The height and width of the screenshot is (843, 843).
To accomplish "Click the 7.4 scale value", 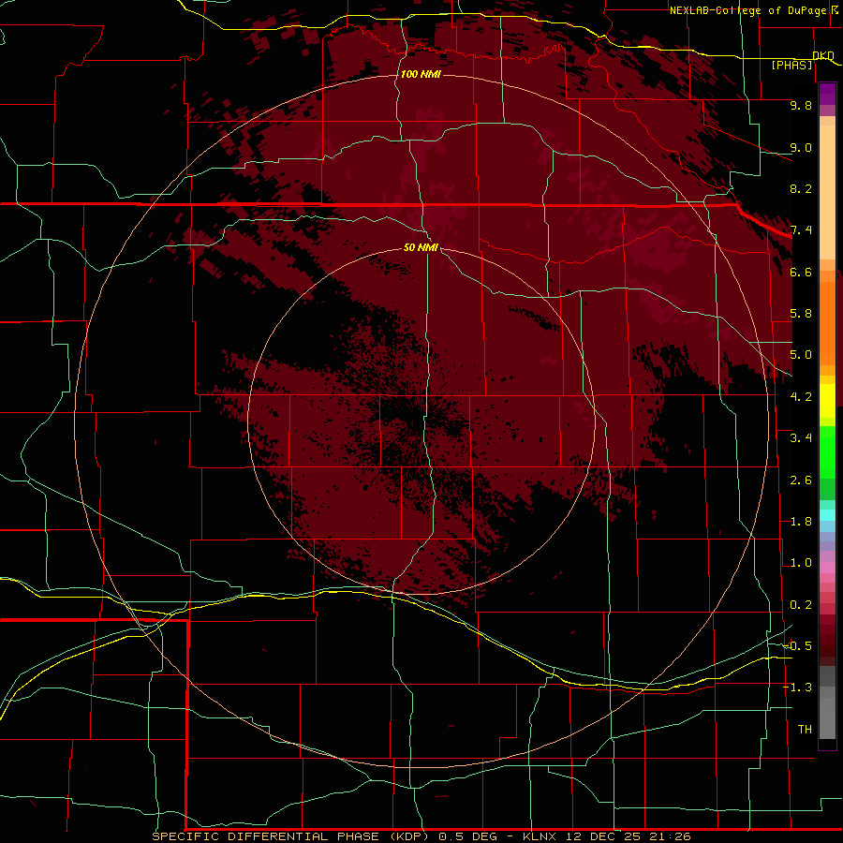I will [801, 230].
